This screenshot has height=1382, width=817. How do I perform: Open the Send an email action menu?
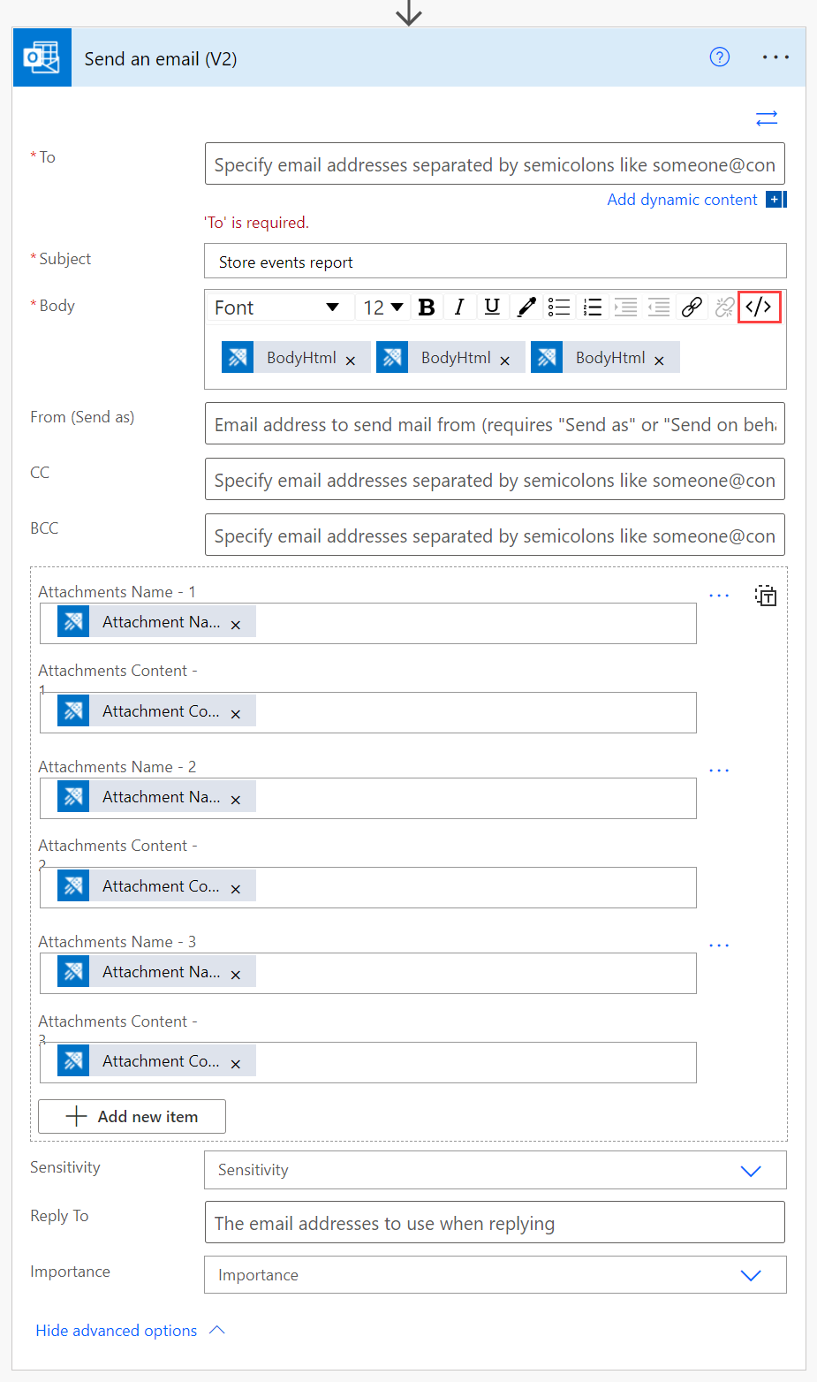click(x=775, y=57)
